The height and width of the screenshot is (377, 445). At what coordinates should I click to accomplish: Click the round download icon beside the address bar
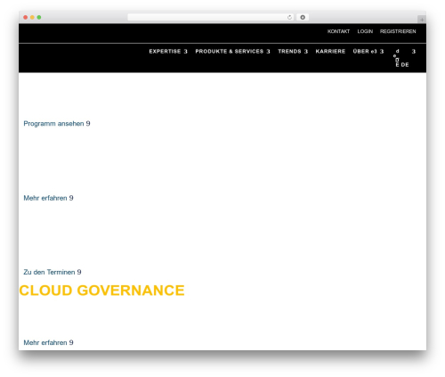(x=303, y=17)
